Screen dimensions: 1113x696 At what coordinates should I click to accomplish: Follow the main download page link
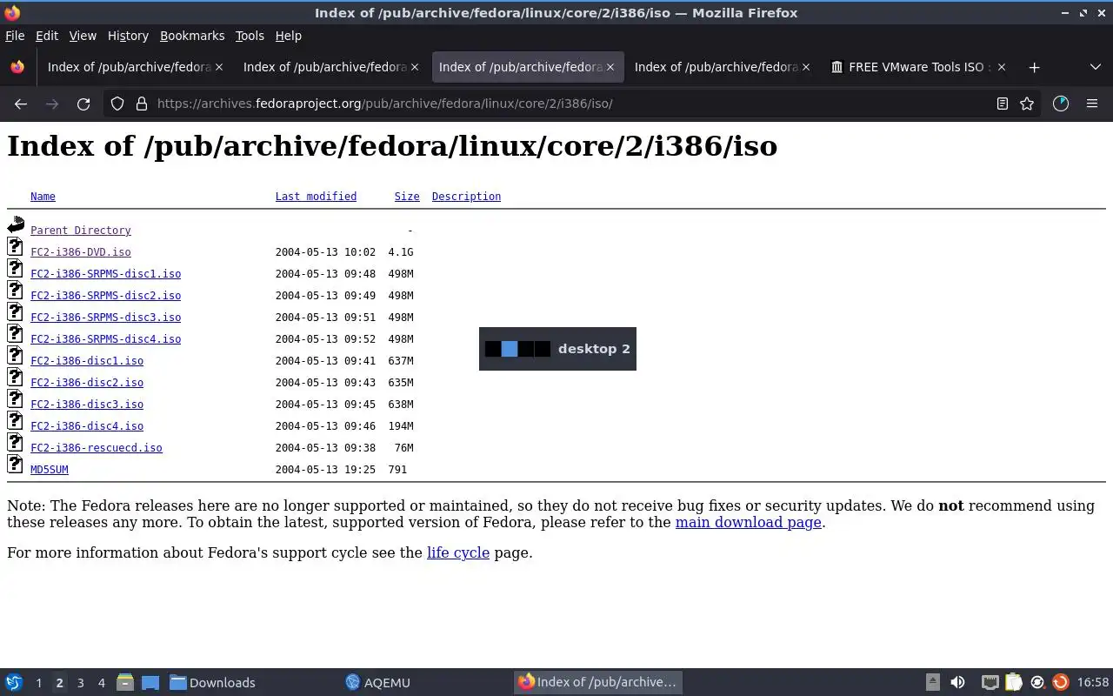(x=748, y=522)
